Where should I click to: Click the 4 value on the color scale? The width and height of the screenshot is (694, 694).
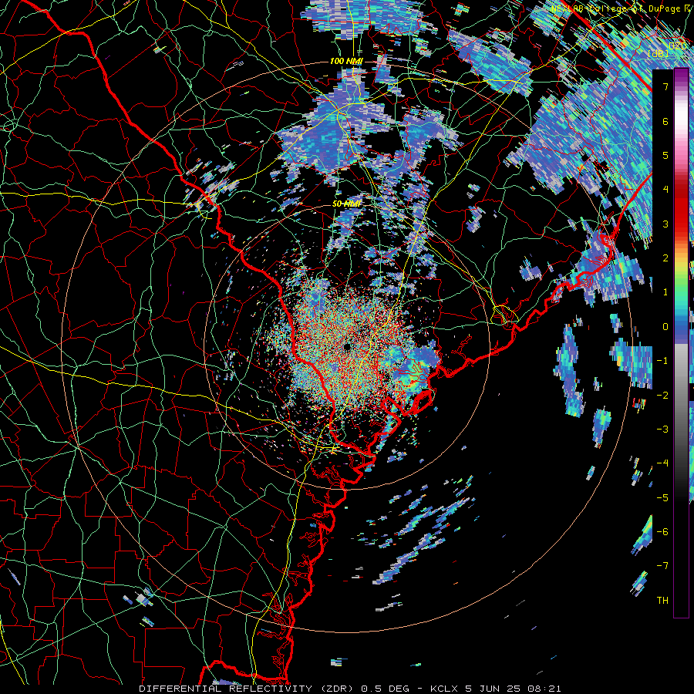(x=665, y=190)
